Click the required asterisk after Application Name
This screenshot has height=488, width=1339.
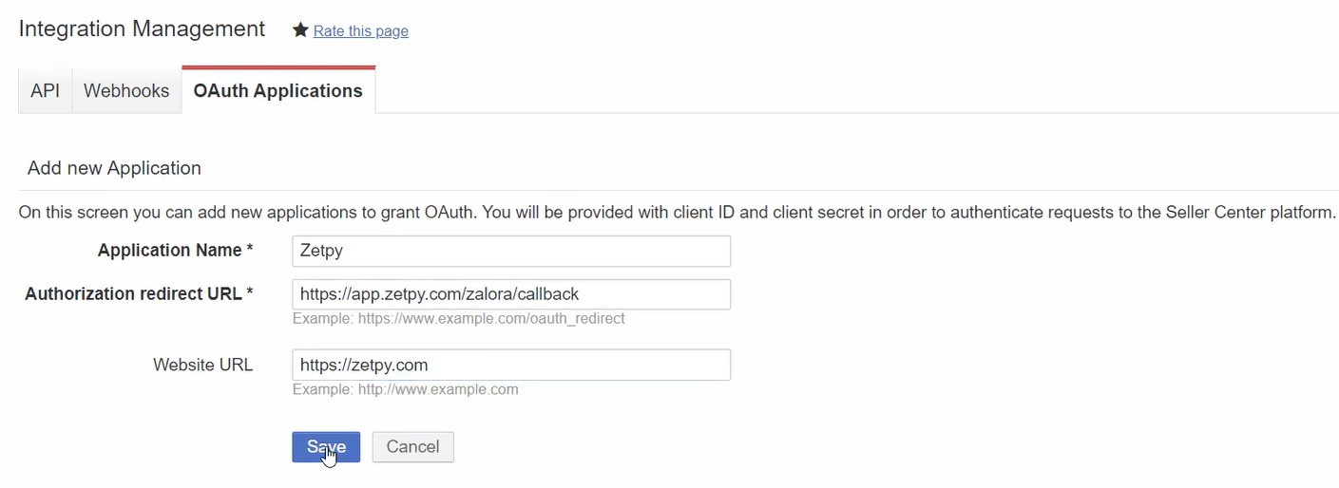pyautogui.click(x=250, y=250)
